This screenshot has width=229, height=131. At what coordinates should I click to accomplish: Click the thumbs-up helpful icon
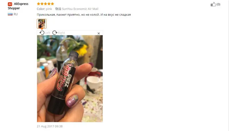click(213, 4)
